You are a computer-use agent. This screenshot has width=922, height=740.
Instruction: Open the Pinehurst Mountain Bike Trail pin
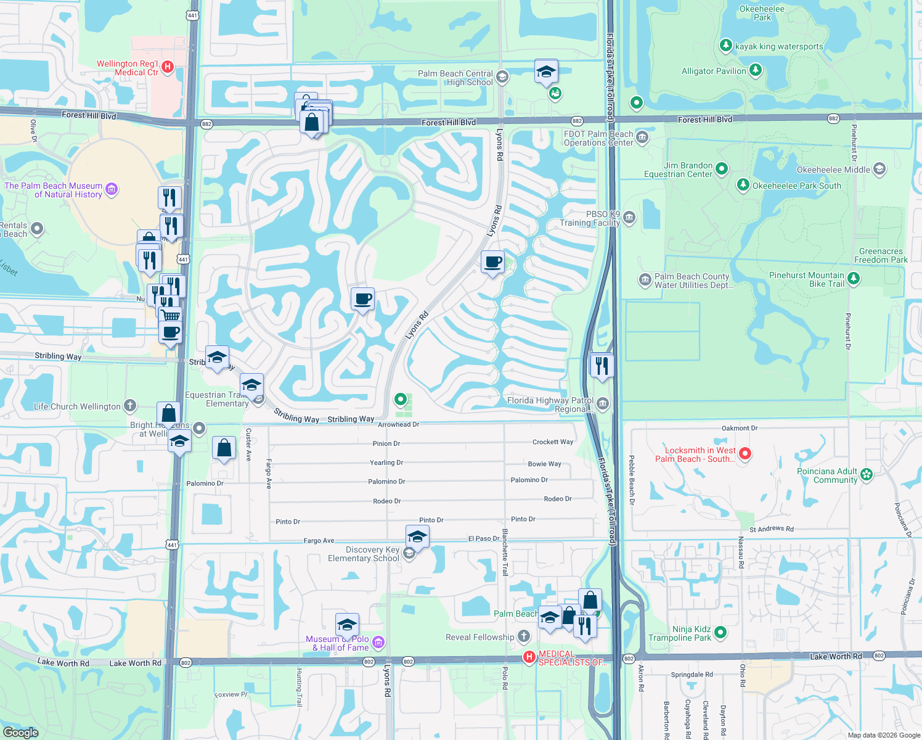click(x=853, y=278)
